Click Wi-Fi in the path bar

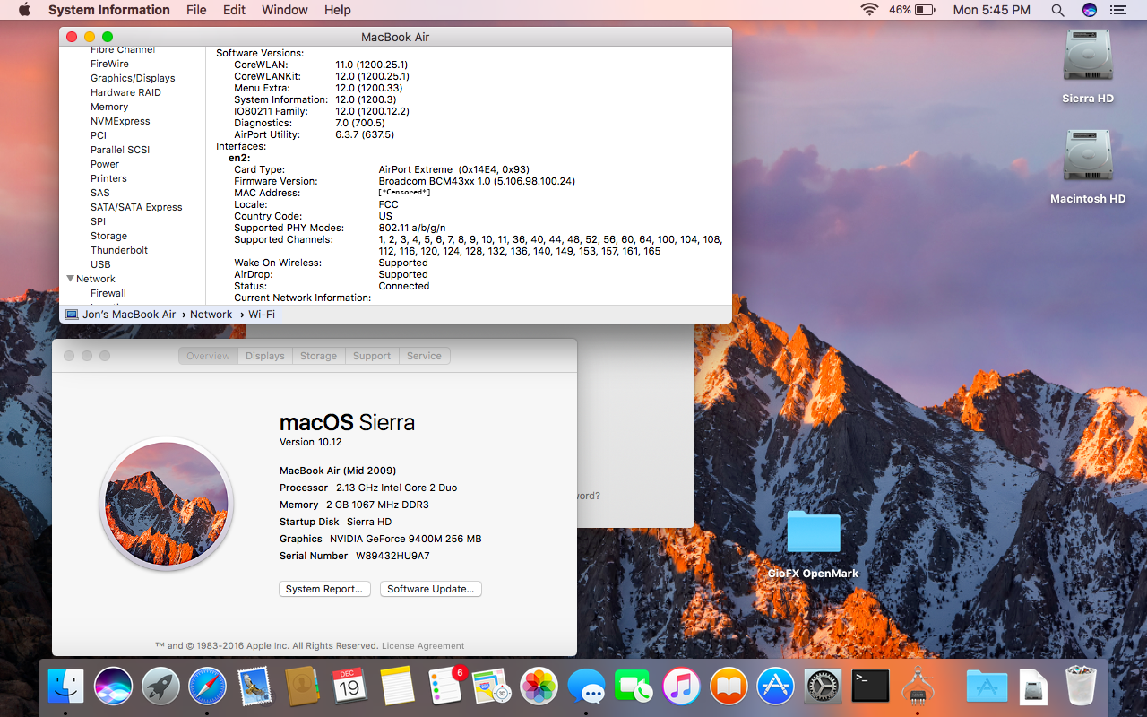click(262, 315)
